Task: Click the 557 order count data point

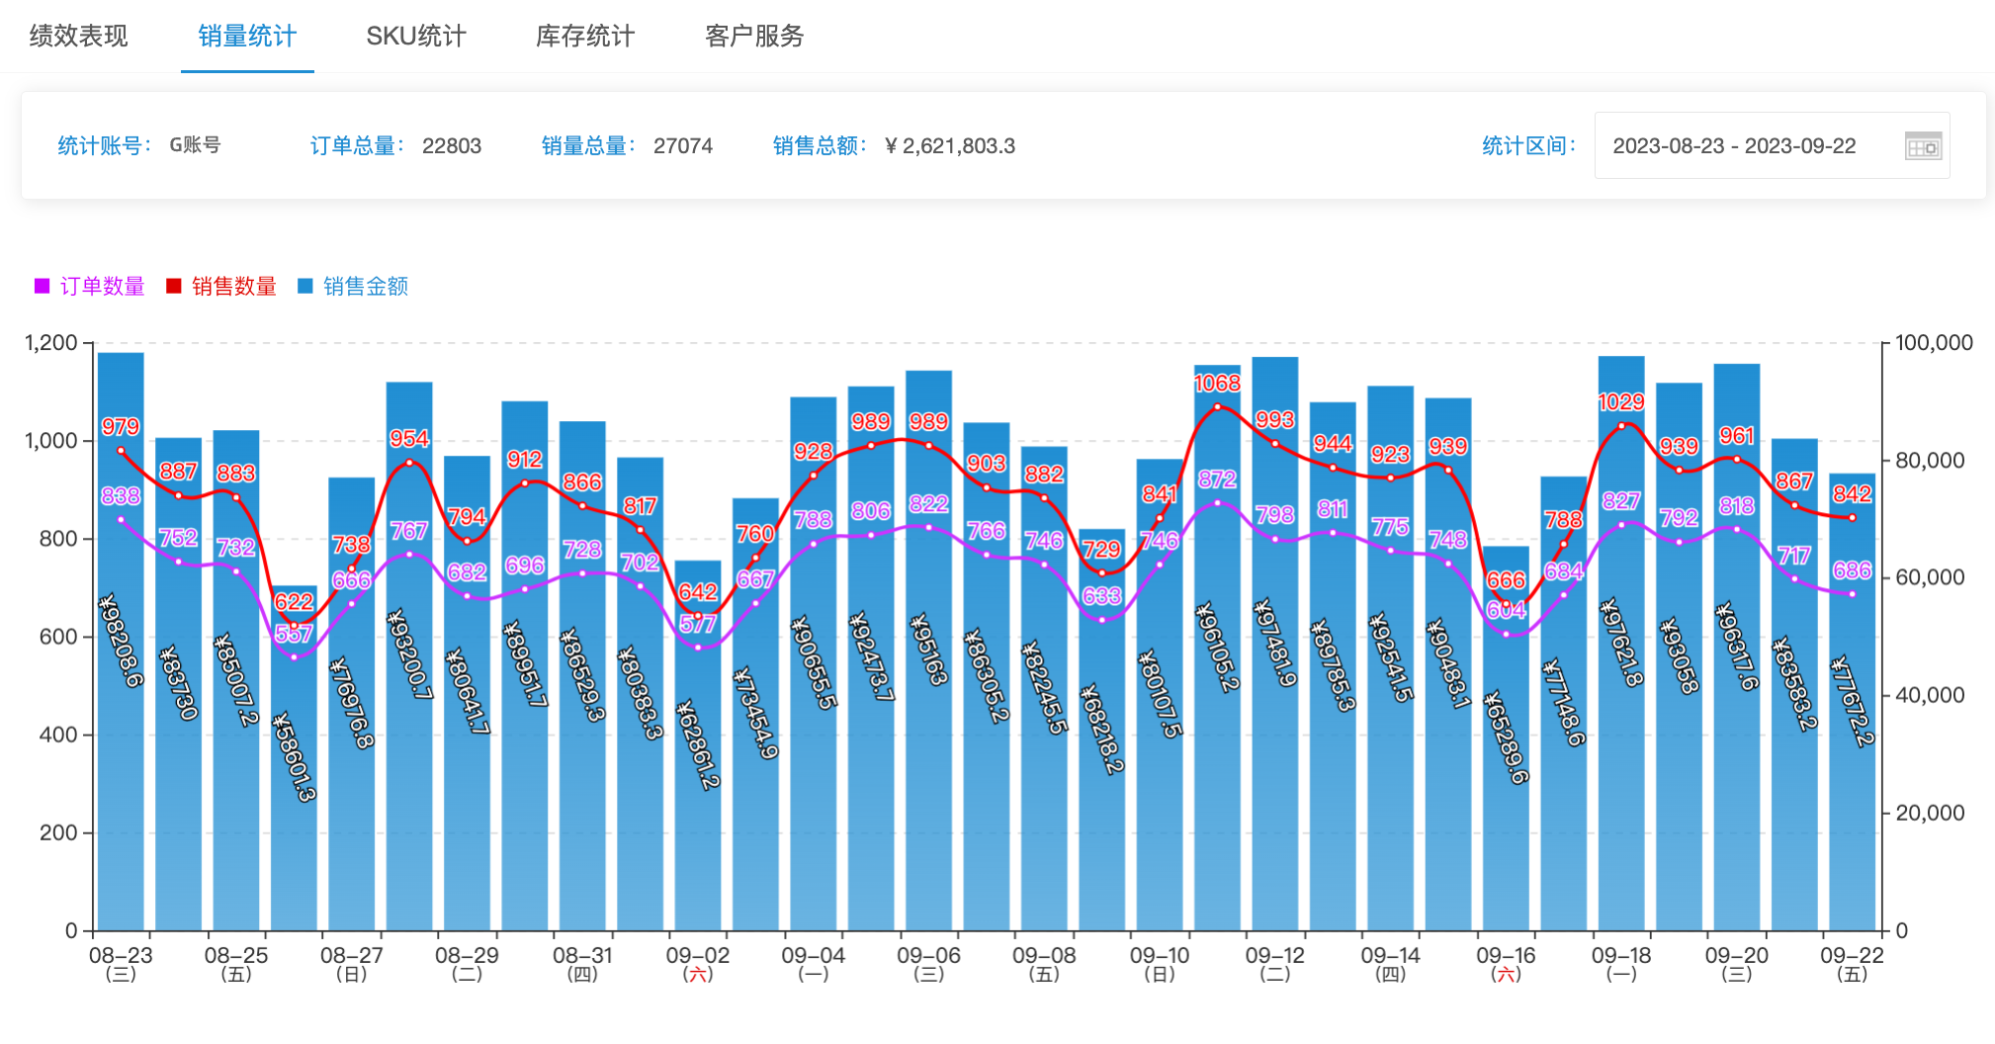Action: click(294, 657)
